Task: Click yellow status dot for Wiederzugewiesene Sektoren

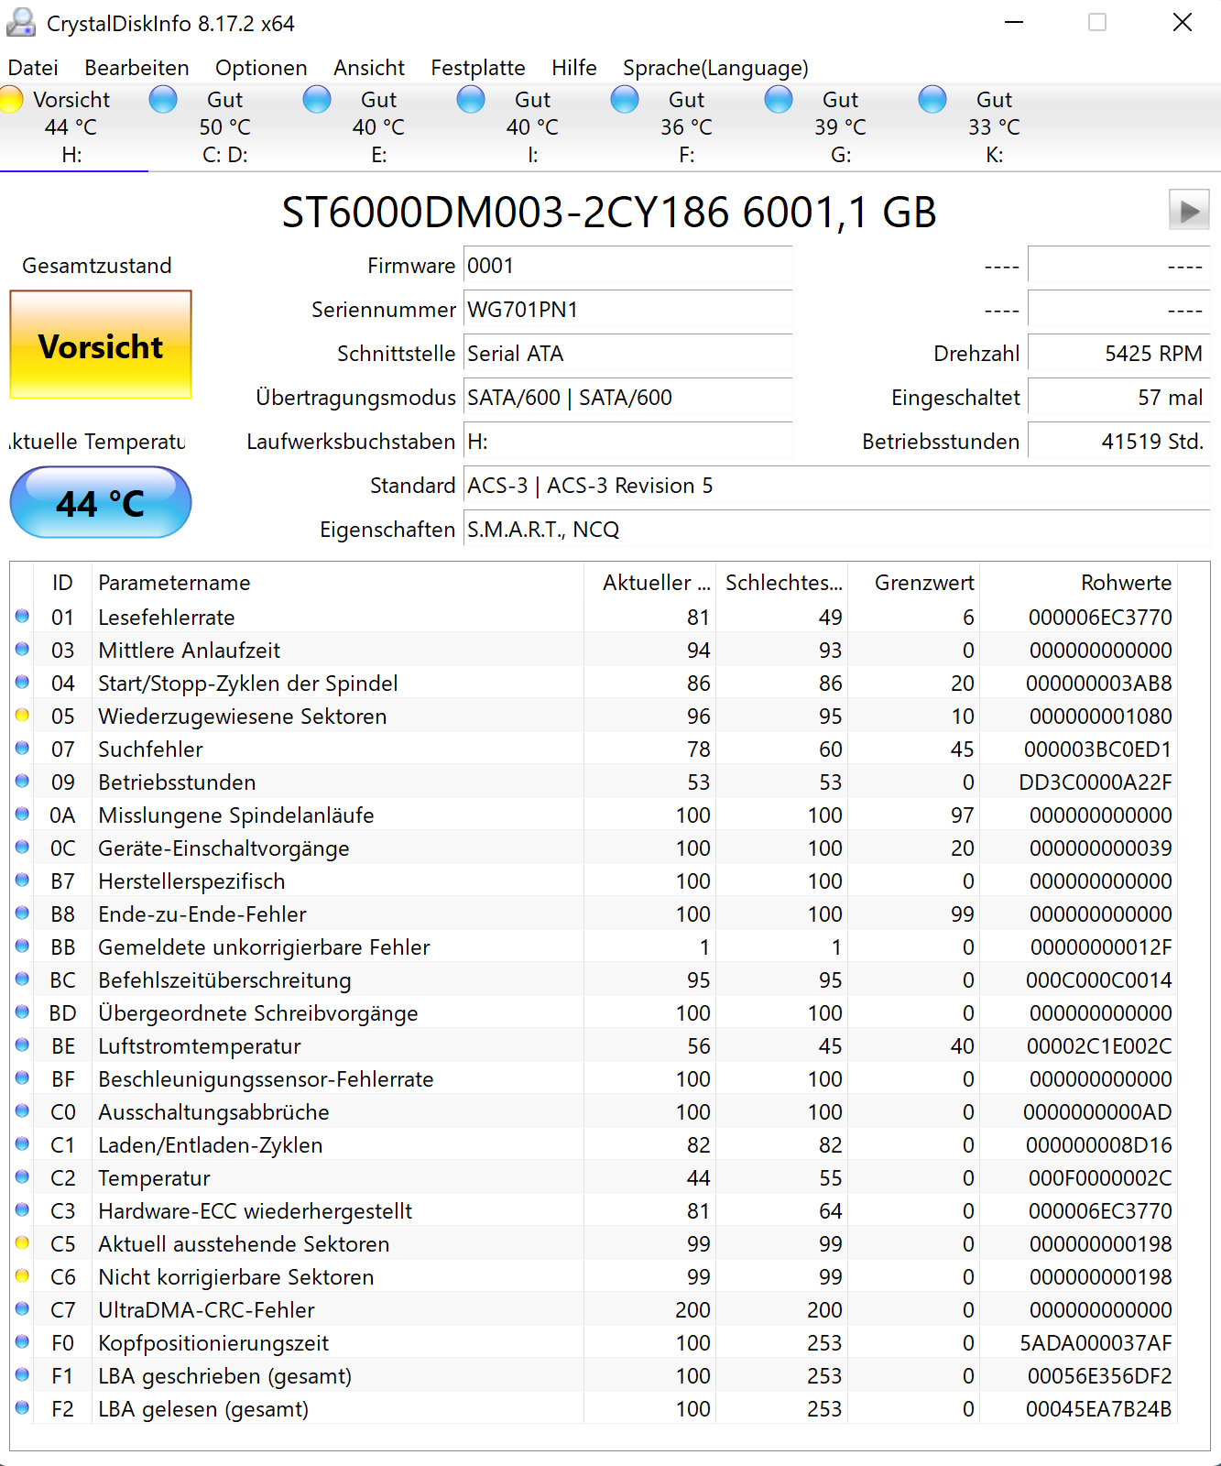Action: tap(22, 716)
